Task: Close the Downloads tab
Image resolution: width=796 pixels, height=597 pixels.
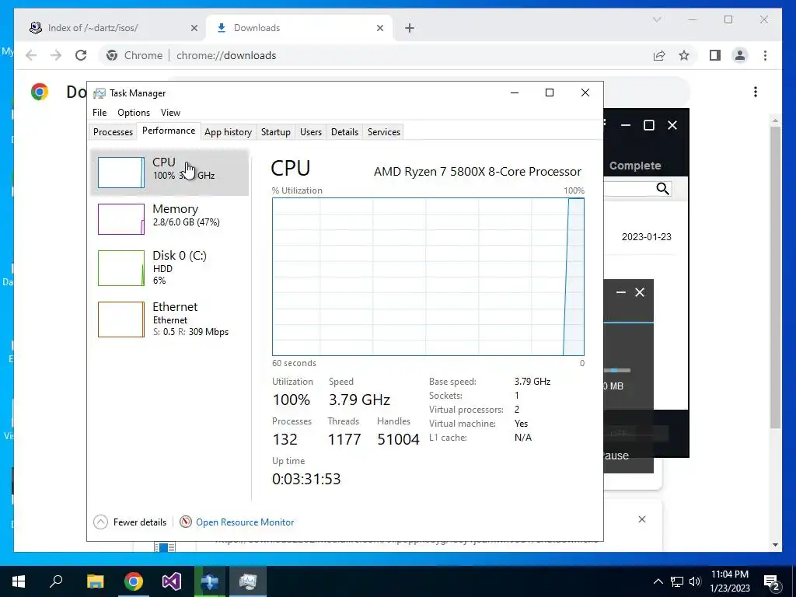Action: [x=379, y=28]
